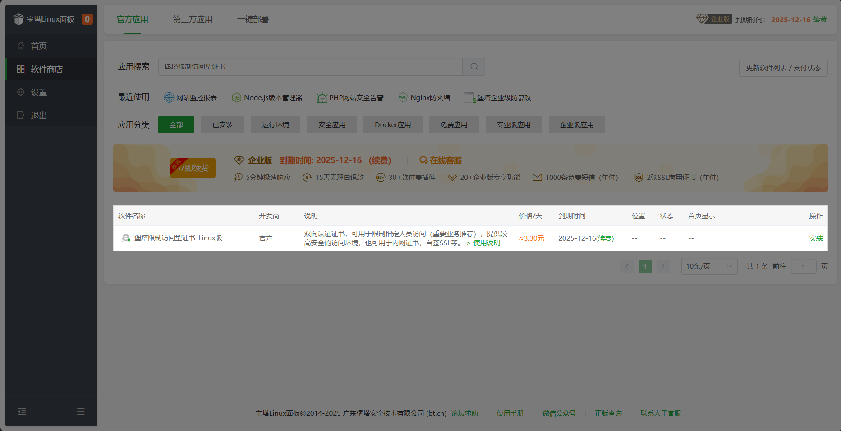Viewport: 841px width, 431px height.
Task: Switch to the 第三方应用 tab
Action: [192, 19]
